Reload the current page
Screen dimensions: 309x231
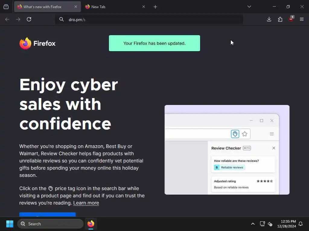pos(29,19)
